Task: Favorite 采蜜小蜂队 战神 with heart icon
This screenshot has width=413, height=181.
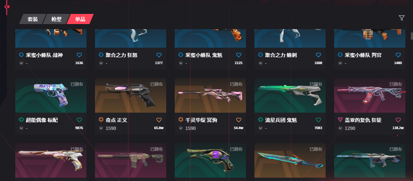Action: coord(79,55)
